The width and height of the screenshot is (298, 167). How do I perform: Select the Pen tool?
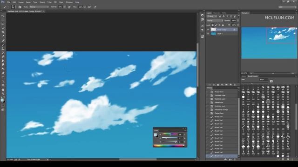pyautogui.click(x=3, y=73)
